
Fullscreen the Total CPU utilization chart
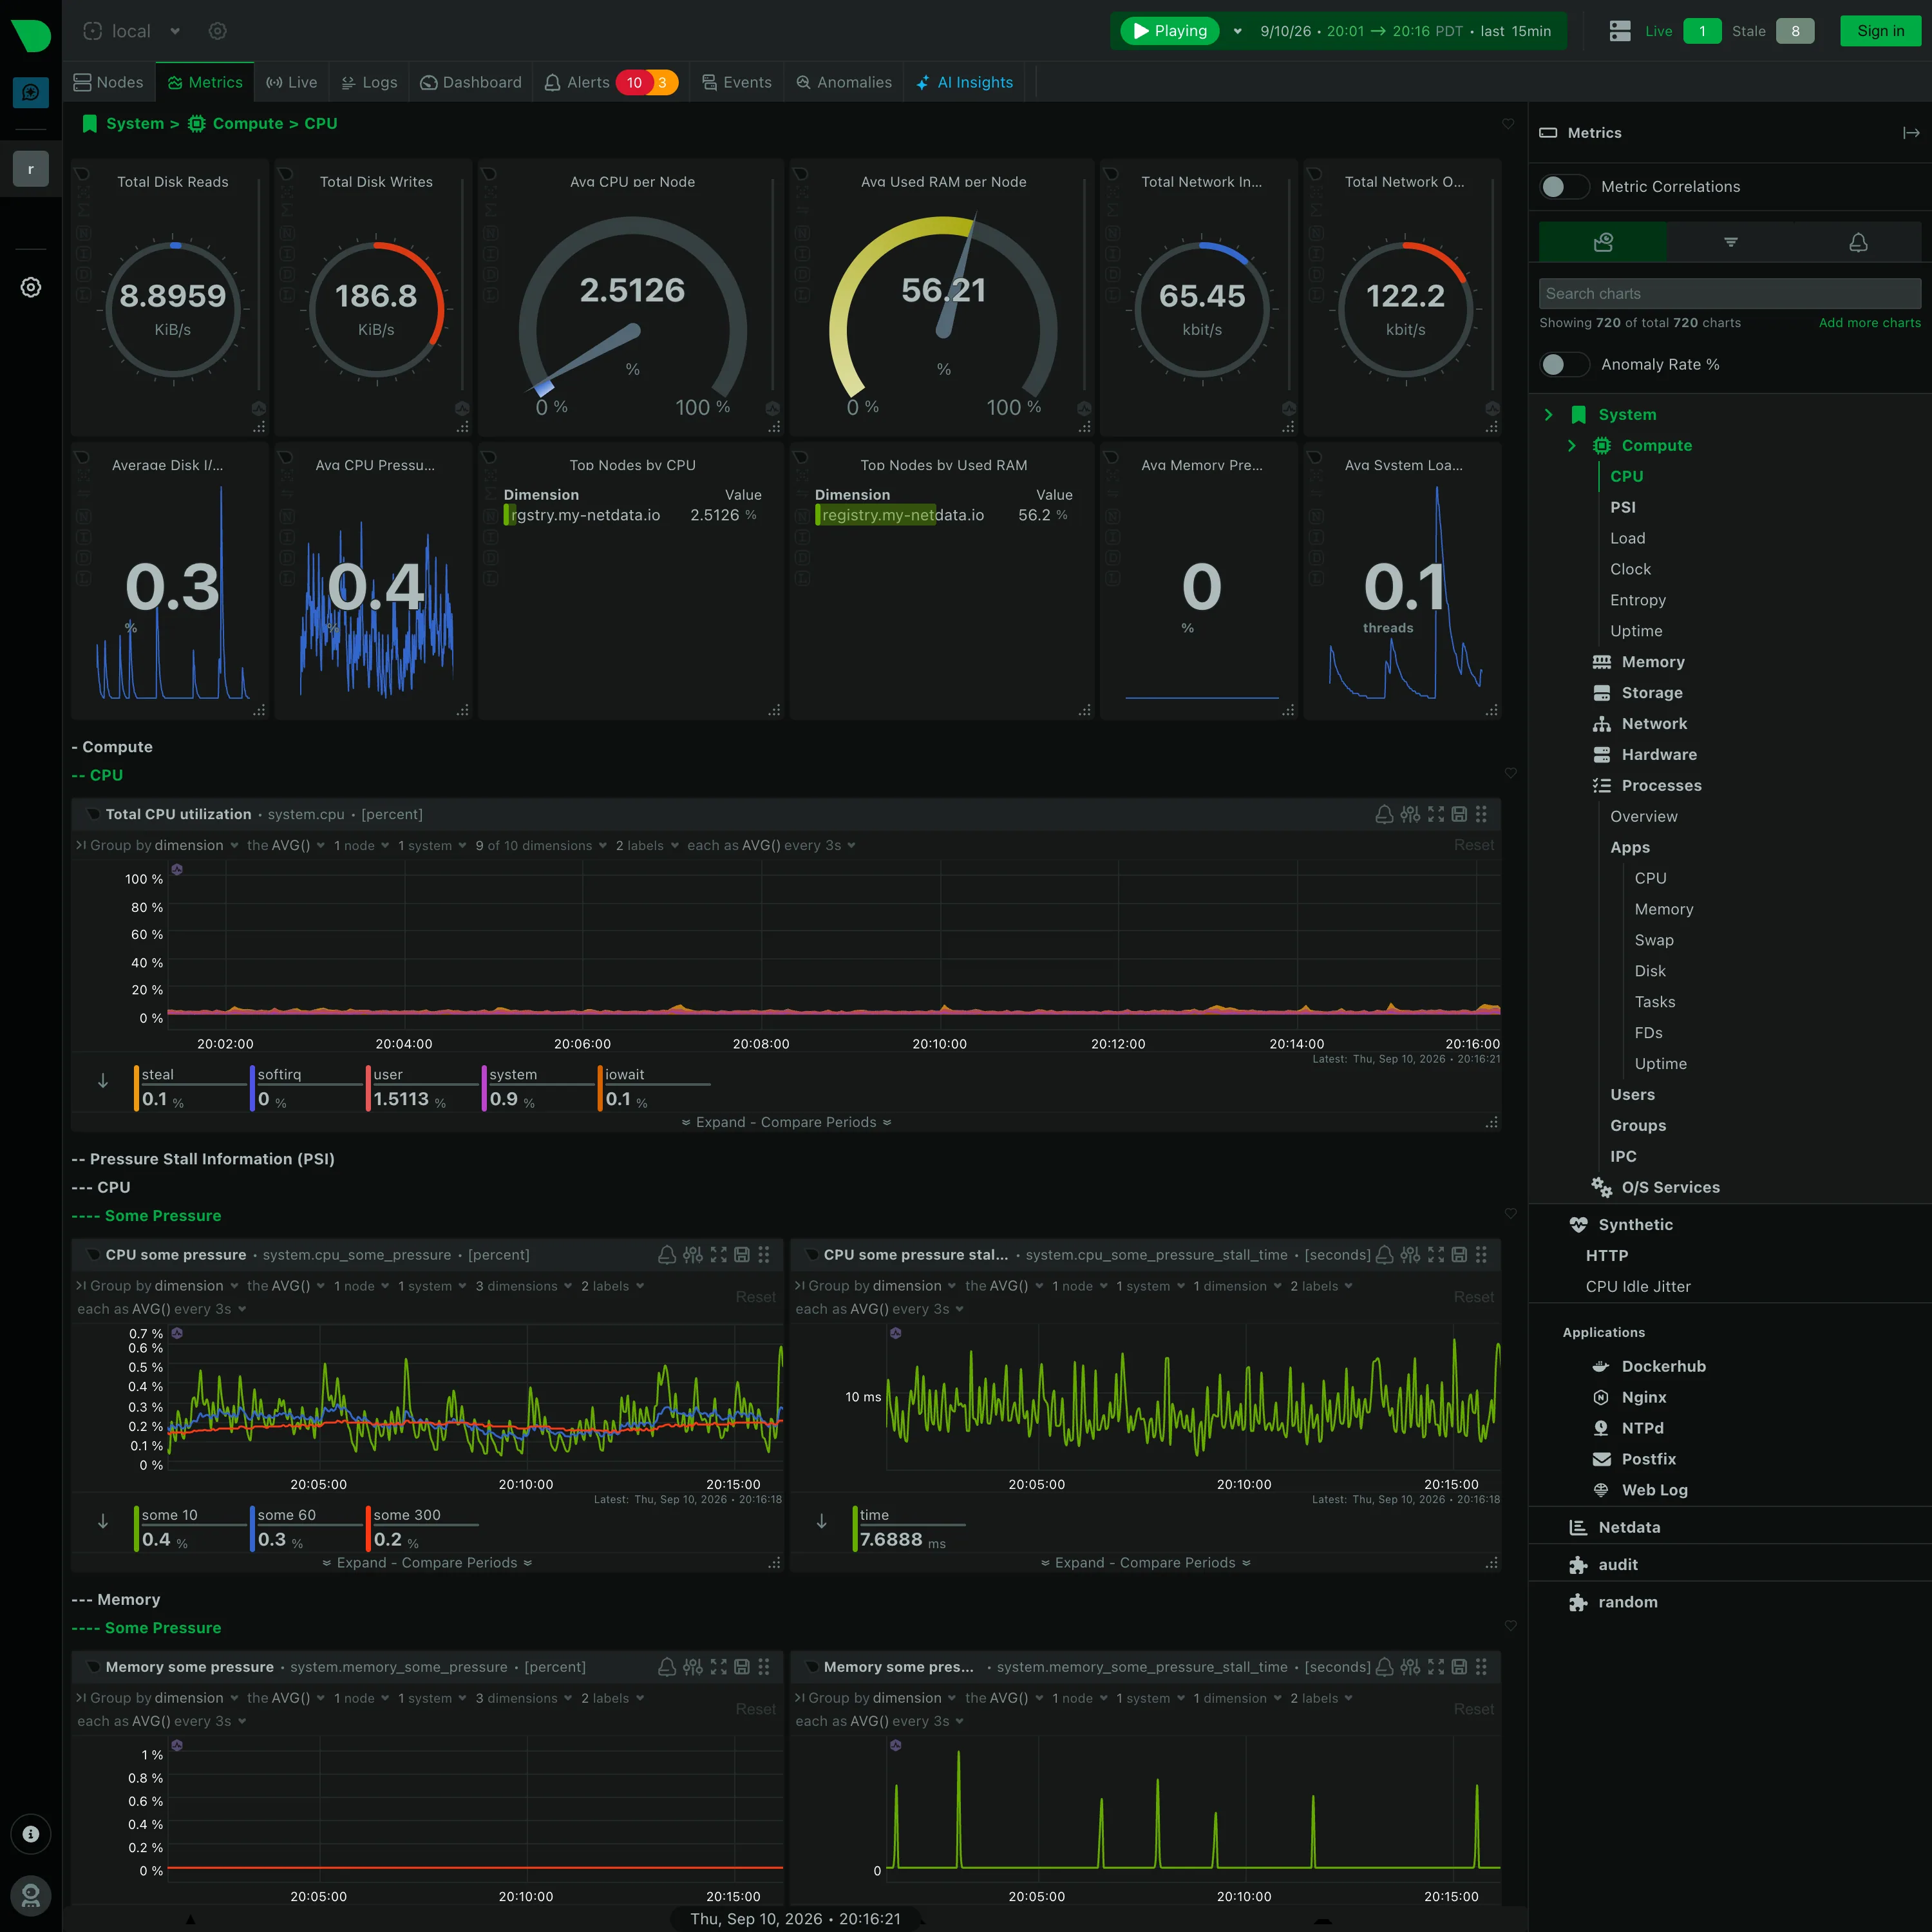click(1436, 814)
